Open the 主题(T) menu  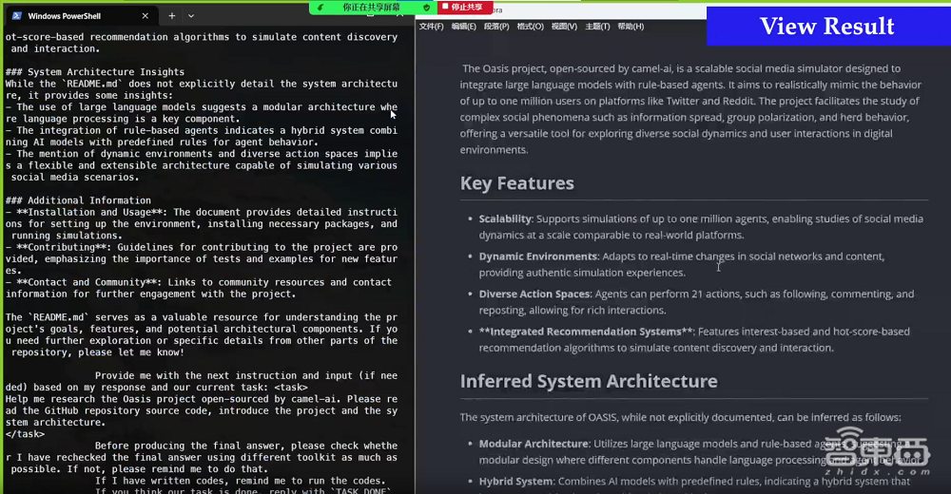[597, 27]
